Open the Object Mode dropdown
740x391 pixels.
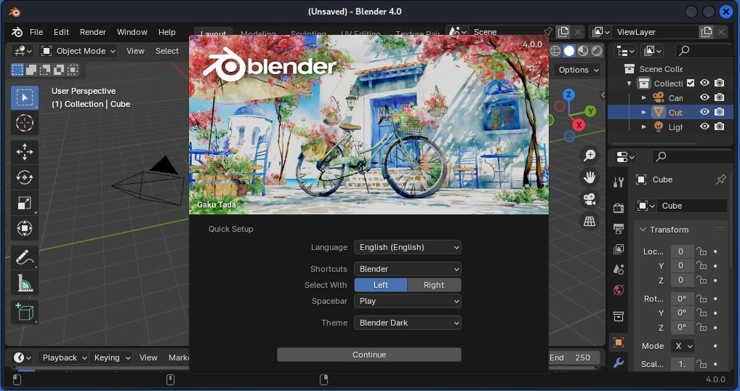point(79,51)
